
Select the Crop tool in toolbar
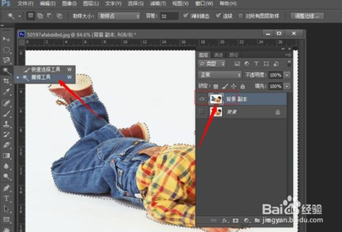coord(6,81)
